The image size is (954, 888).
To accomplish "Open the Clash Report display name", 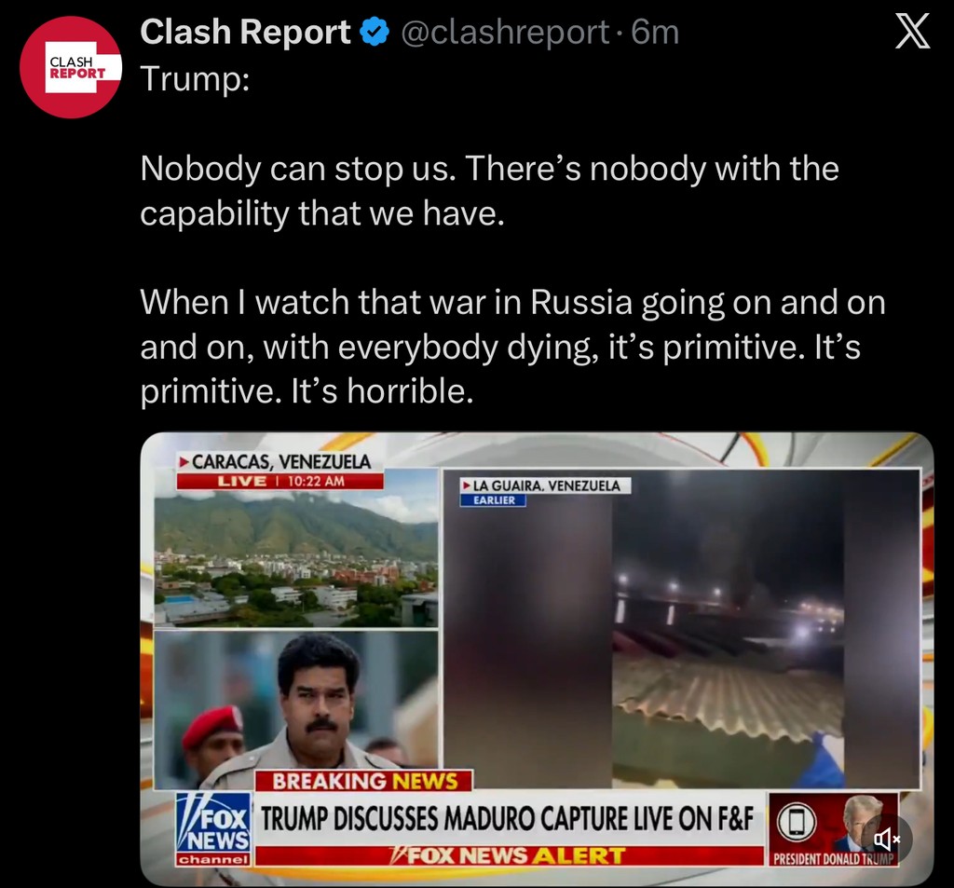I will click(x=245, y=32).
